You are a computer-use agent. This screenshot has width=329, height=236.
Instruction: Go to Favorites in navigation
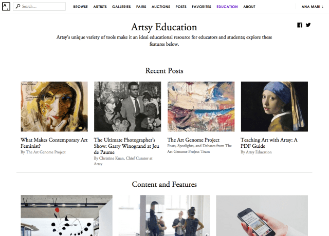202,7
